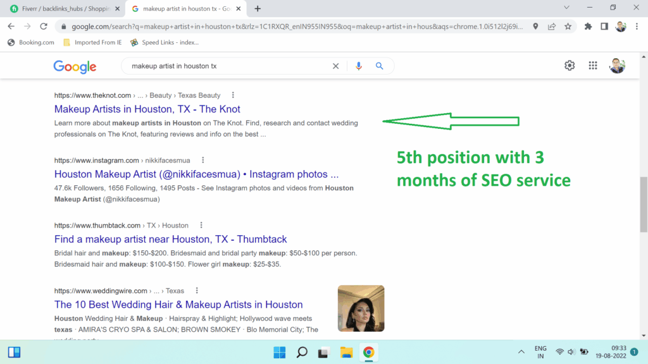648x364 pixels.
Task: Click the battery icon in system tray
Action: click(584, 352)
